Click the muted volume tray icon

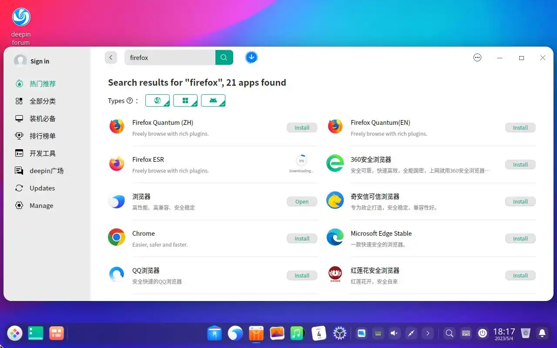pos(394,333)
